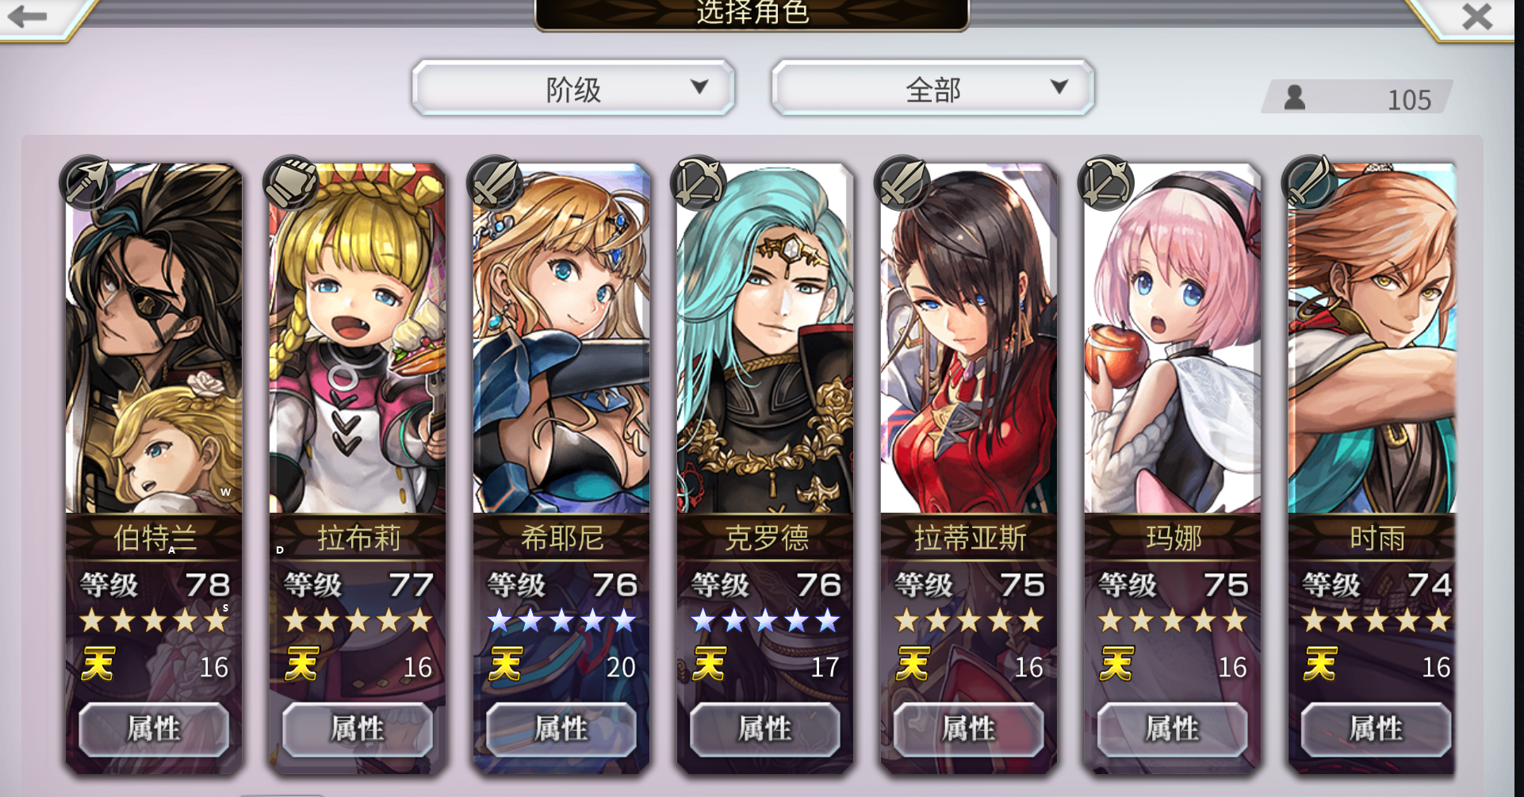Click the arrow weapon icon on 伯特兰's card
The image size is (1524, 797).
pos(87,182)
